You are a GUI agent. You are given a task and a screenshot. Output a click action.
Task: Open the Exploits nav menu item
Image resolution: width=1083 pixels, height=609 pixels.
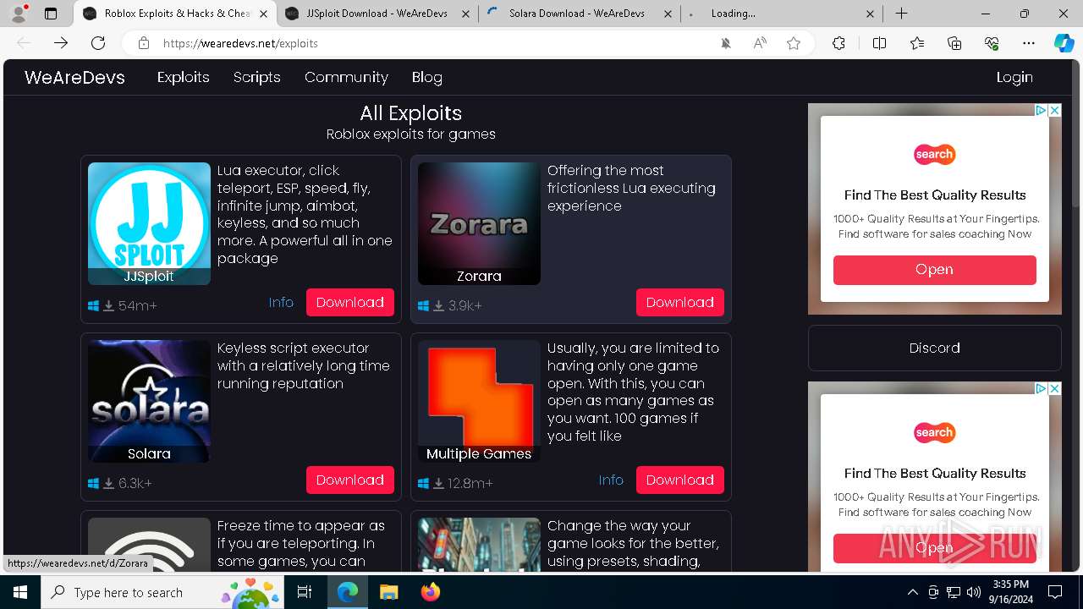184,77
